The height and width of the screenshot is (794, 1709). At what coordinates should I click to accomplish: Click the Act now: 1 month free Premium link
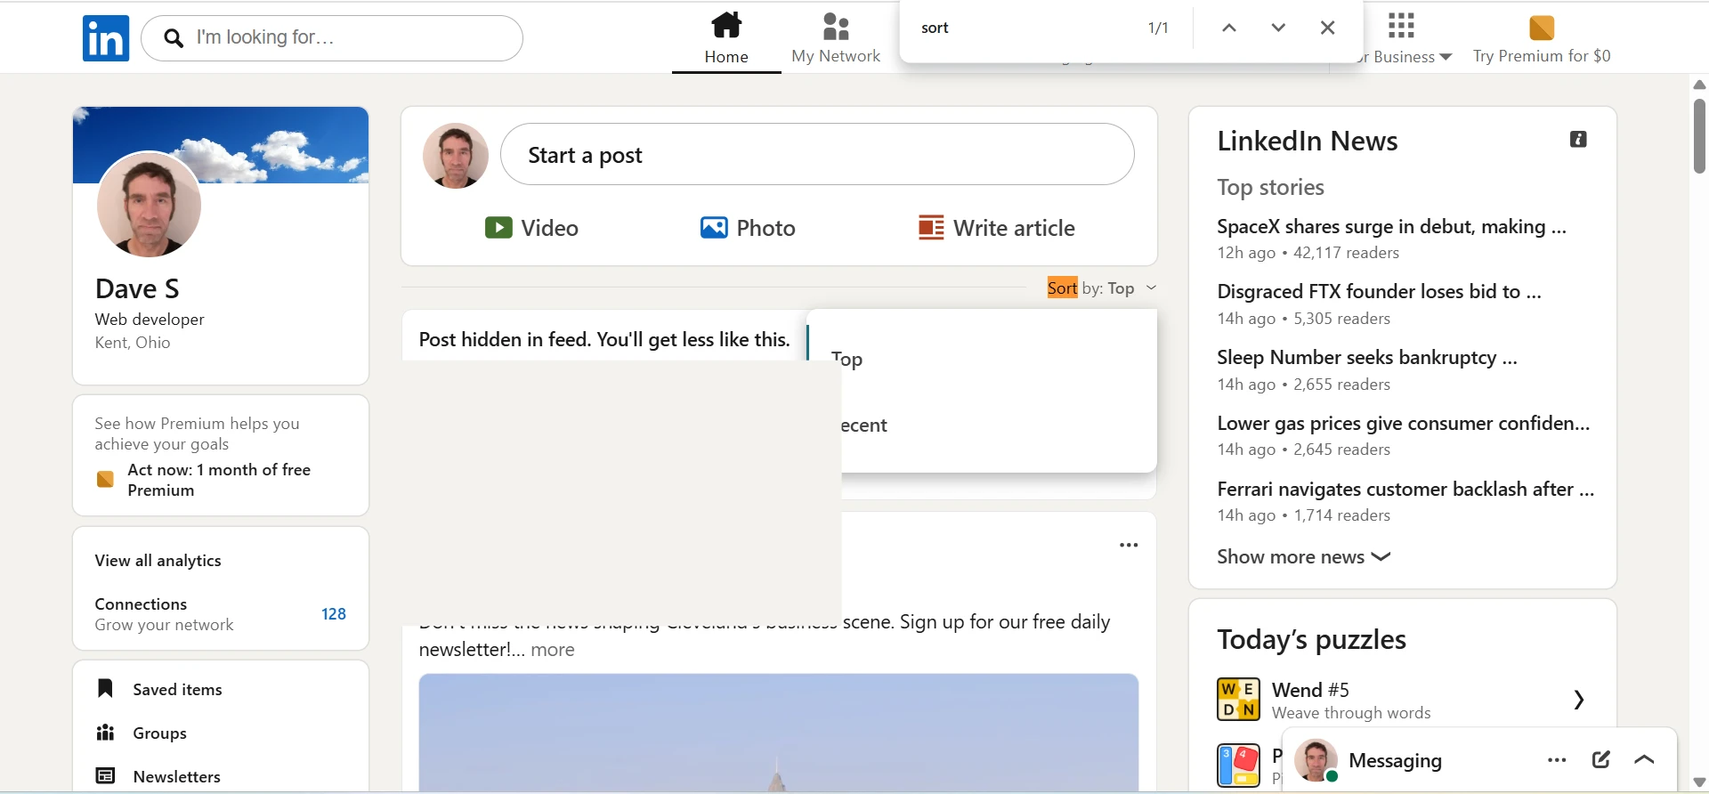click(x=219, y=480)
